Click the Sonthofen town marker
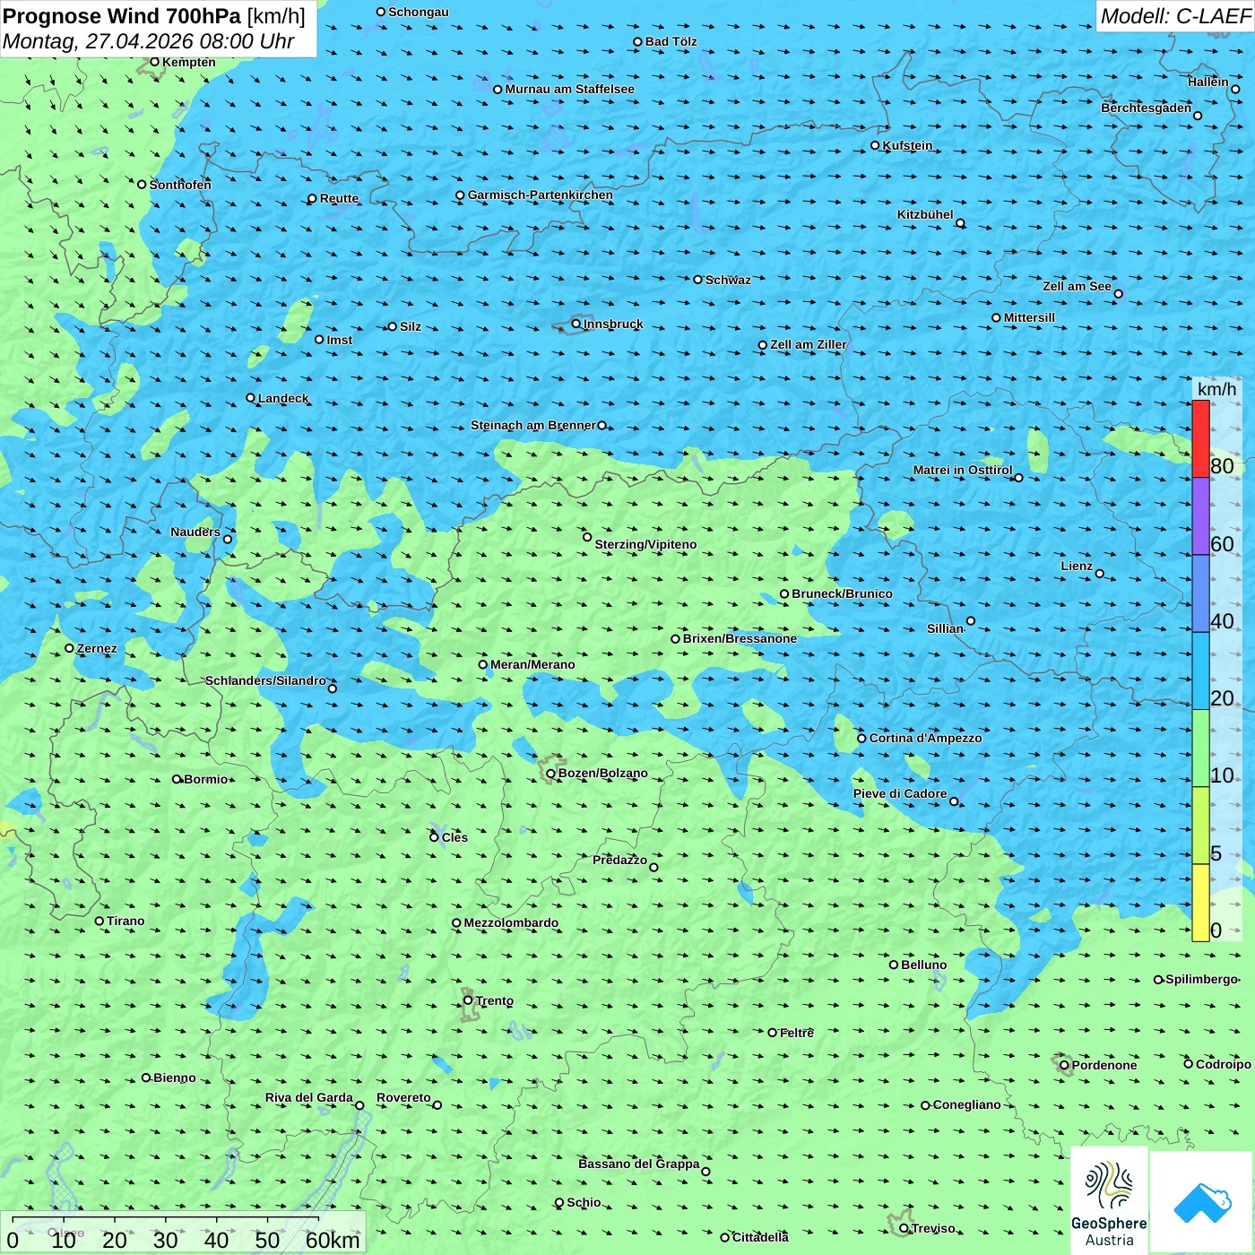The width and height of the screenshot is (1255, 1255). 142,185
